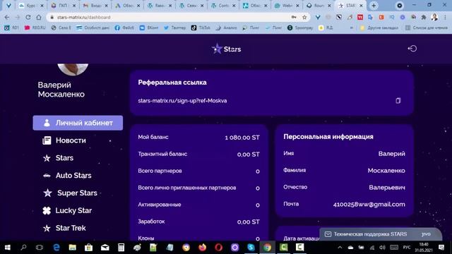Open the Windows Start menu
The height and width of the screenshot is (254, 452).
tap(8, 248)
